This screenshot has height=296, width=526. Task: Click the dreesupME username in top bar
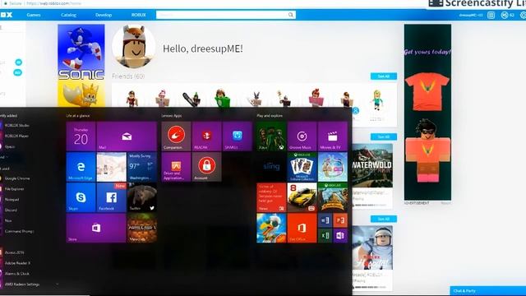click(471, 15)
